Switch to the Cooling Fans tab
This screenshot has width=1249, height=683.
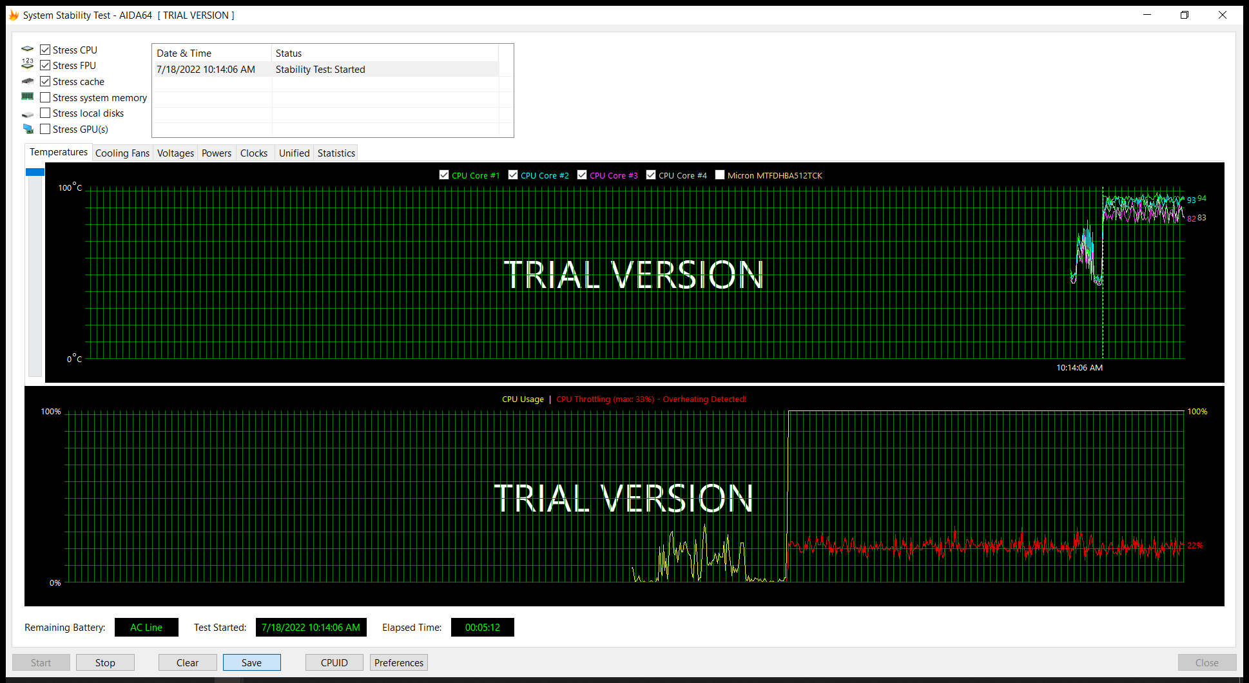pyautogui.click(x=122, y=153)
